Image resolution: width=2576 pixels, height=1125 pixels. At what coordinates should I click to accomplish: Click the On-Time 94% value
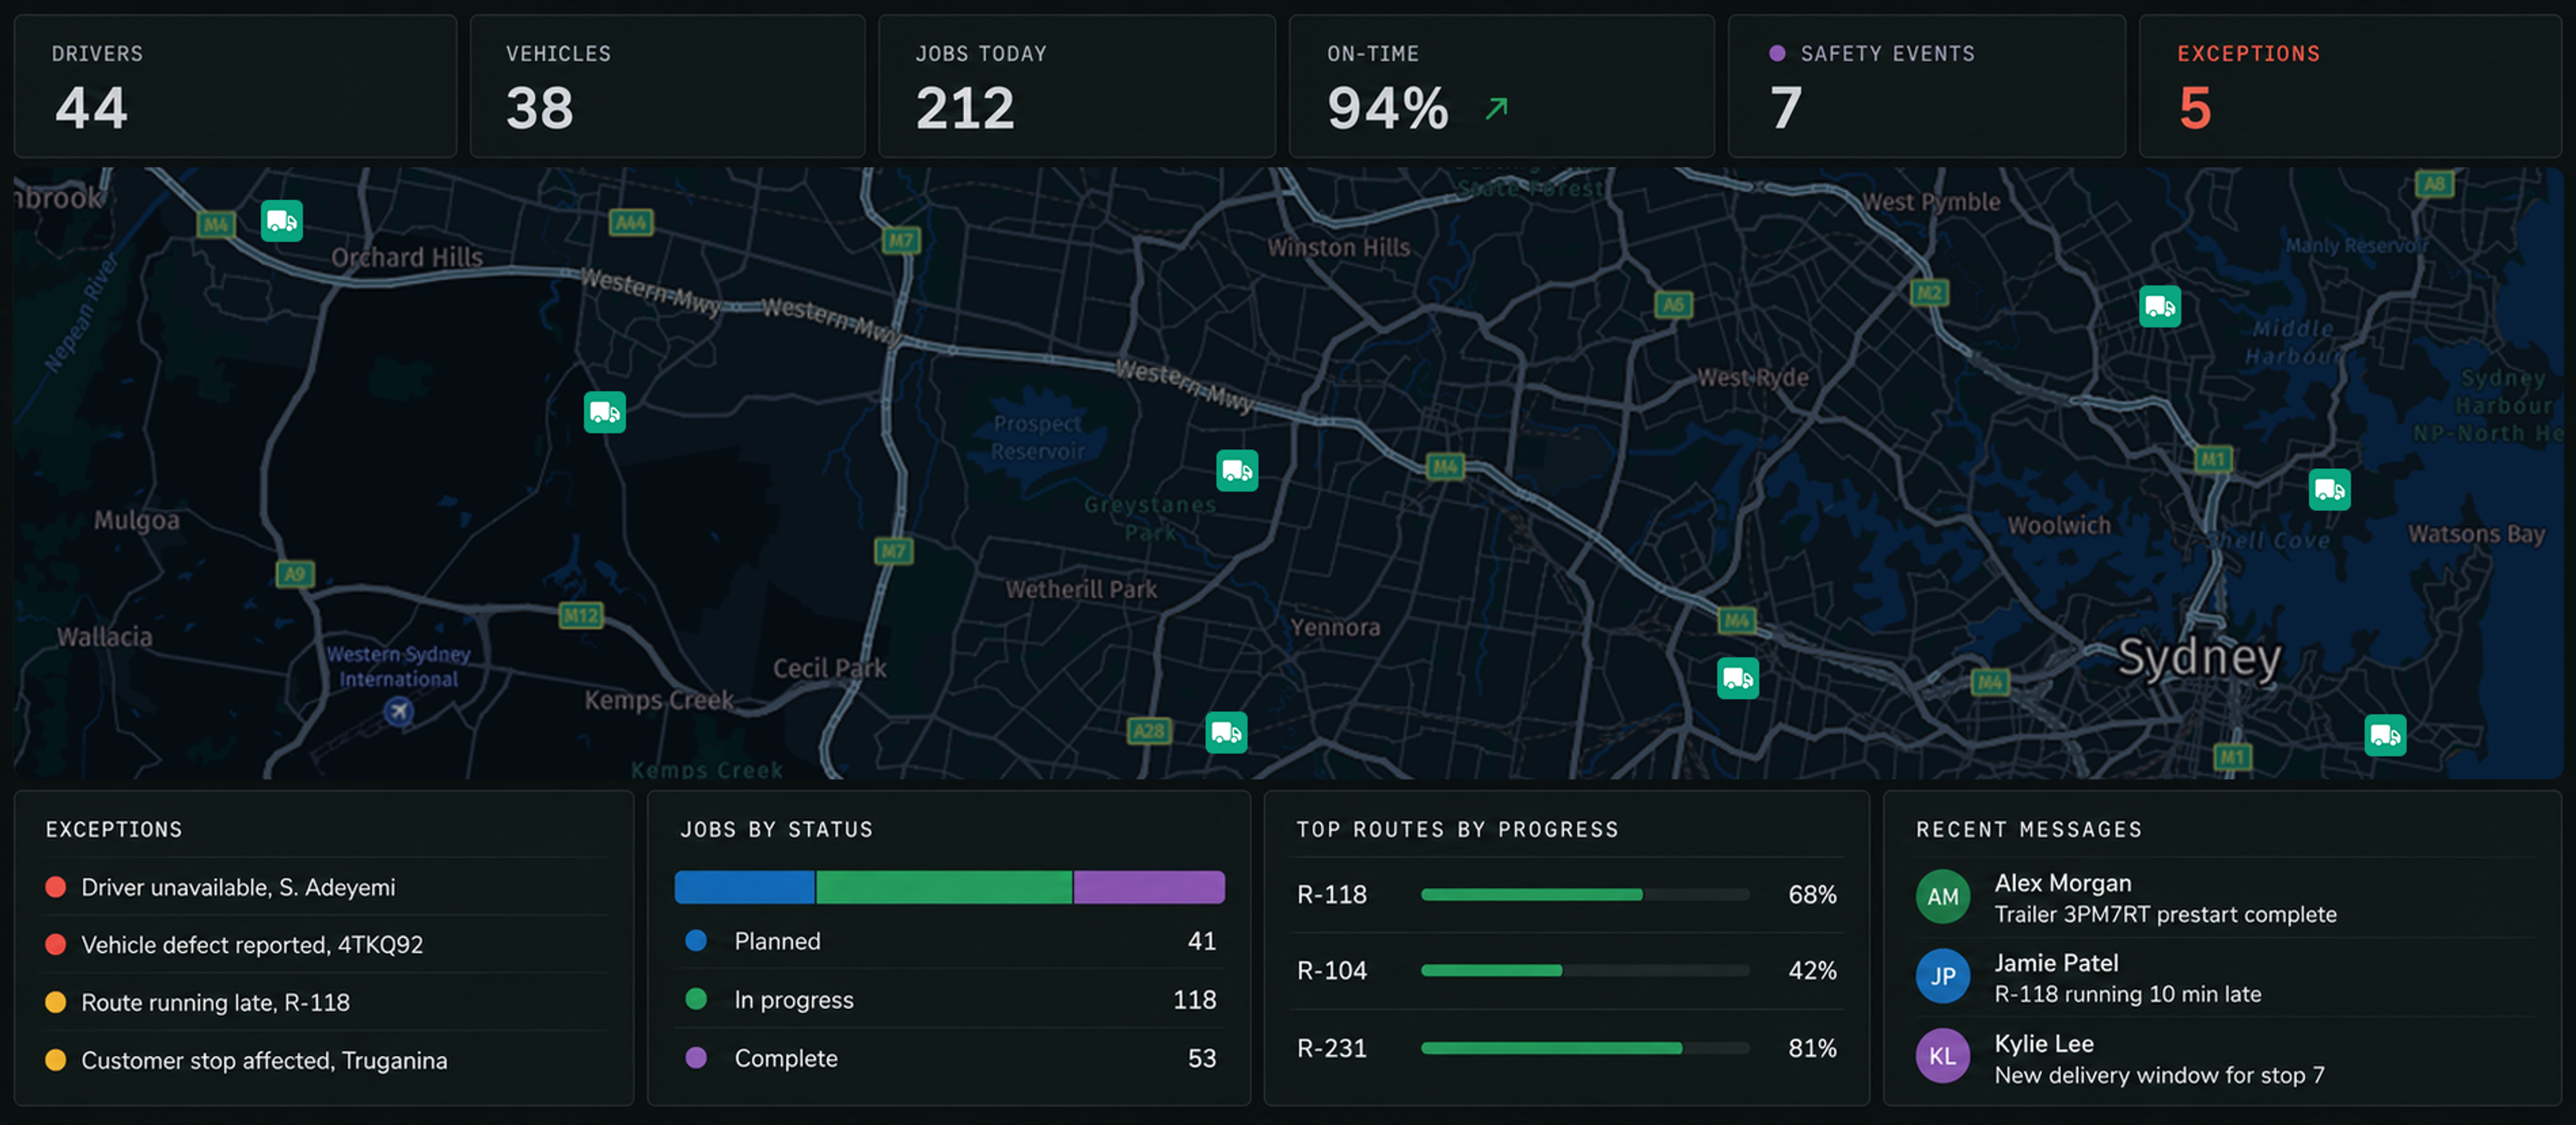point(1388,108)
